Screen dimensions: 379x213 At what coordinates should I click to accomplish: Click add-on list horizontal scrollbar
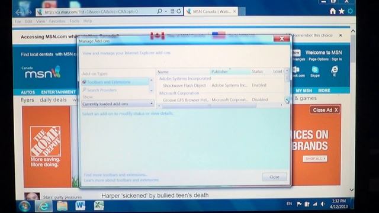[x=209, y=105]
